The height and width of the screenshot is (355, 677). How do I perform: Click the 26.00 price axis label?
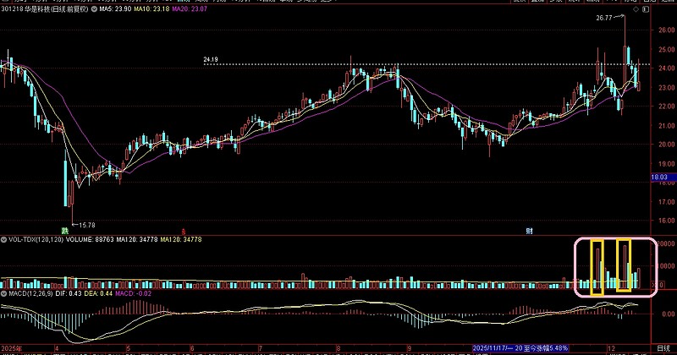point(667,30)
